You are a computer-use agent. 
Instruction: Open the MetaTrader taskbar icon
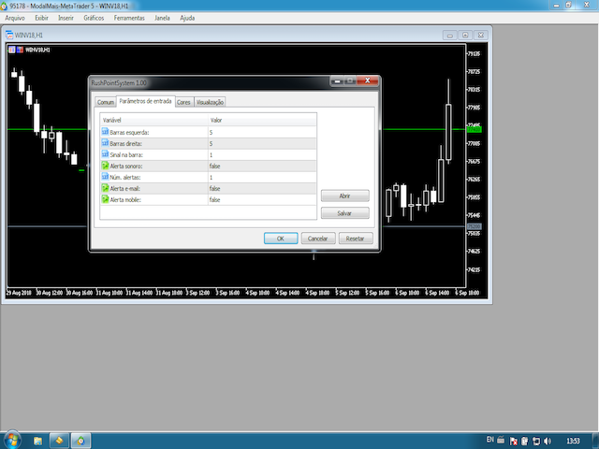(81, 441)
